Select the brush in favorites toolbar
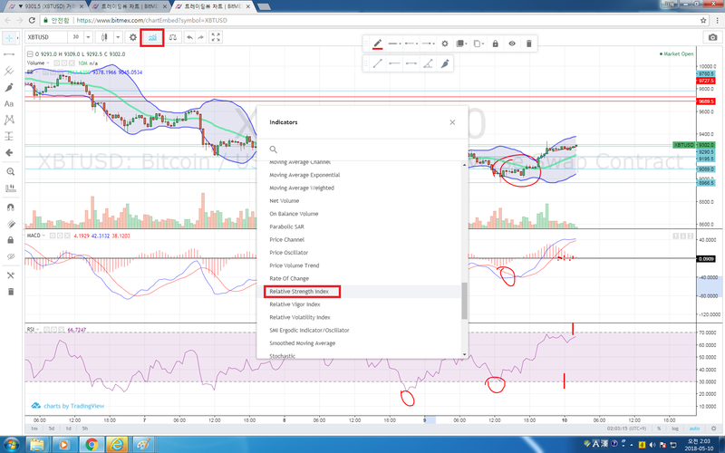 coord(445,63)
